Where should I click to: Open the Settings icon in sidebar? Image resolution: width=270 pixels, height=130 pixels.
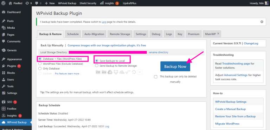pos(4,93)
